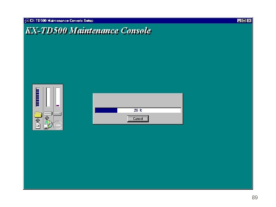
Task: Click the middle column disk drive icon
Action: coord(48,113)
